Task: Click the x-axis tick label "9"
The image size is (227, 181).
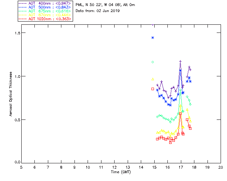Action: pyautogui.click(x=74, y=168)
